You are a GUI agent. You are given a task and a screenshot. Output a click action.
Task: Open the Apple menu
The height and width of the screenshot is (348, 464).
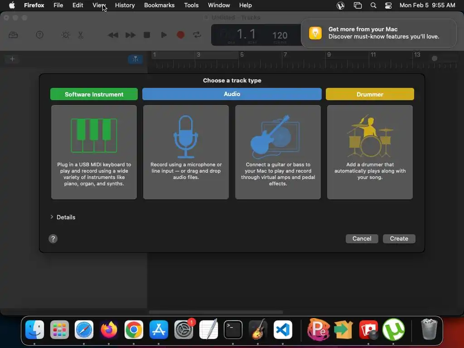click(12, 5)
